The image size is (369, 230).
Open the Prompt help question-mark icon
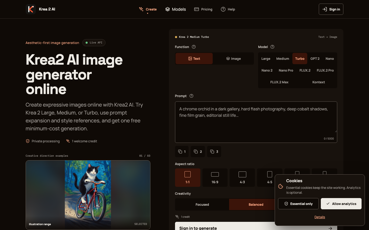coord(191,96)
